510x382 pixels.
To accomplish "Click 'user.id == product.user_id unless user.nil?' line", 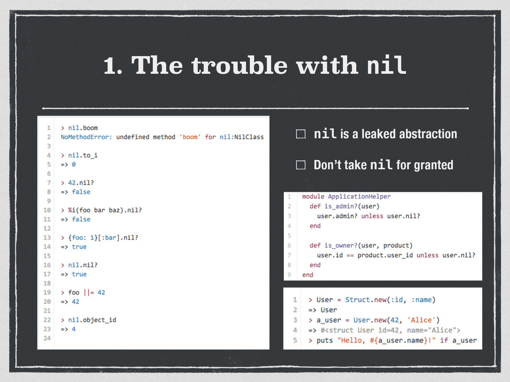I will pos(396,255).
